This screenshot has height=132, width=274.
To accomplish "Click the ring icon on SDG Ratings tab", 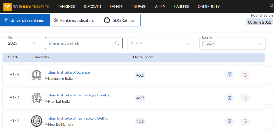I will pos(107,20).
